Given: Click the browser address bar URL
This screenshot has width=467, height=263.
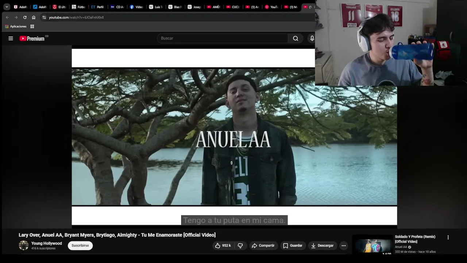Looking at the screenshot, I should click(x=76, y=17).
